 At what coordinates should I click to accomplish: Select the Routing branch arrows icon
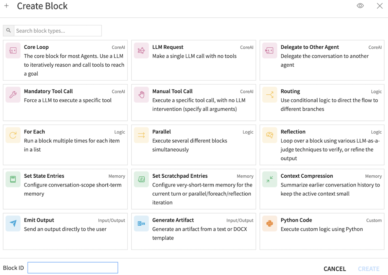(270, 95)
